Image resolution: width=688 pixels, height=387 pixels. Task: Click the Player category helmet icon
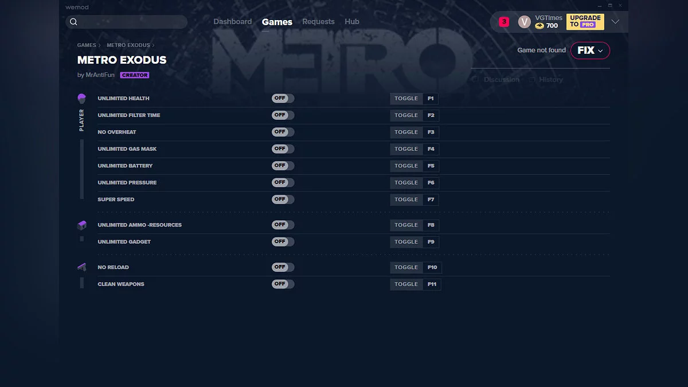tap(81, 99)
